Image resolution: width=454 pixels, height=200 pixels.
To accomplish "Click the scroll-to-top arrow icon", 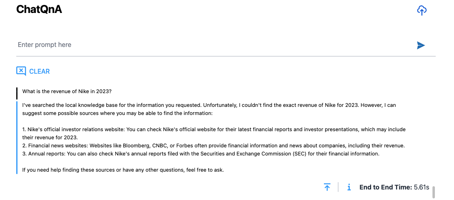I will pos(327,187).
